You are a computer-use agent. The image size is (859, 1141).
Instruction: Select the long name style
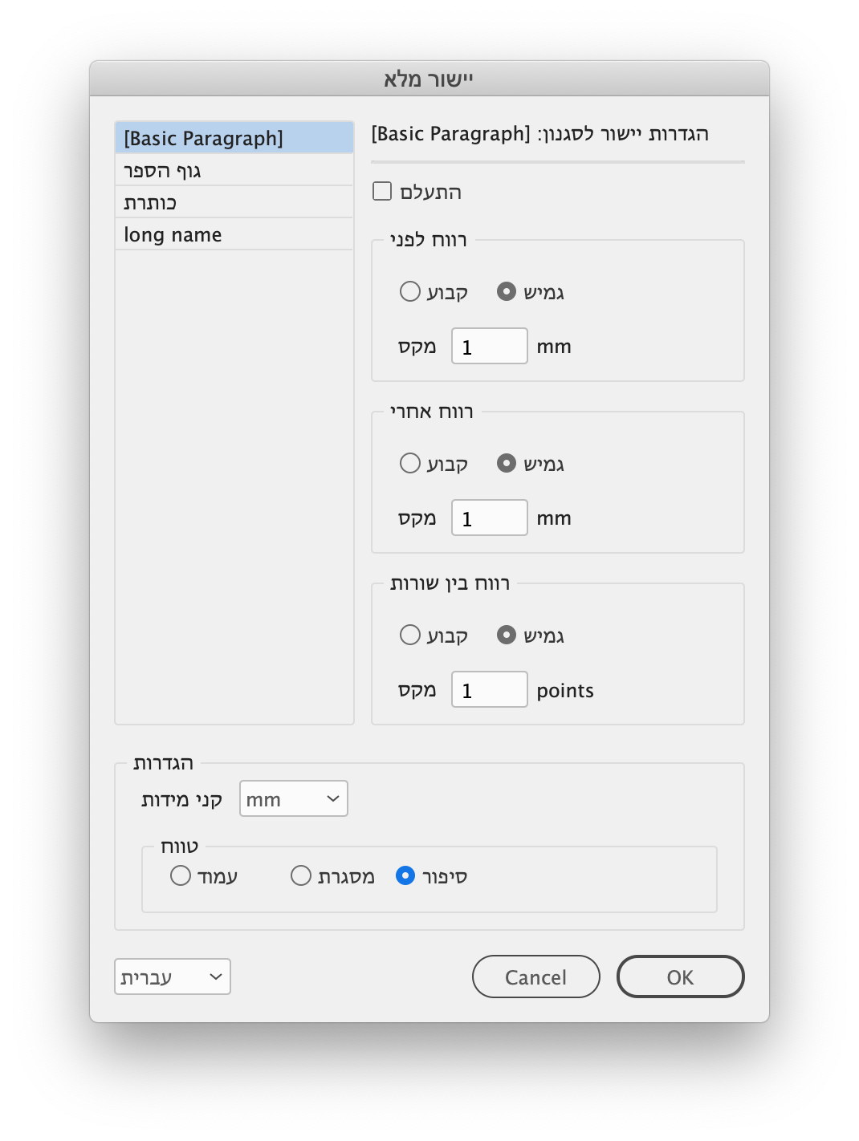(x=234, y=233)
